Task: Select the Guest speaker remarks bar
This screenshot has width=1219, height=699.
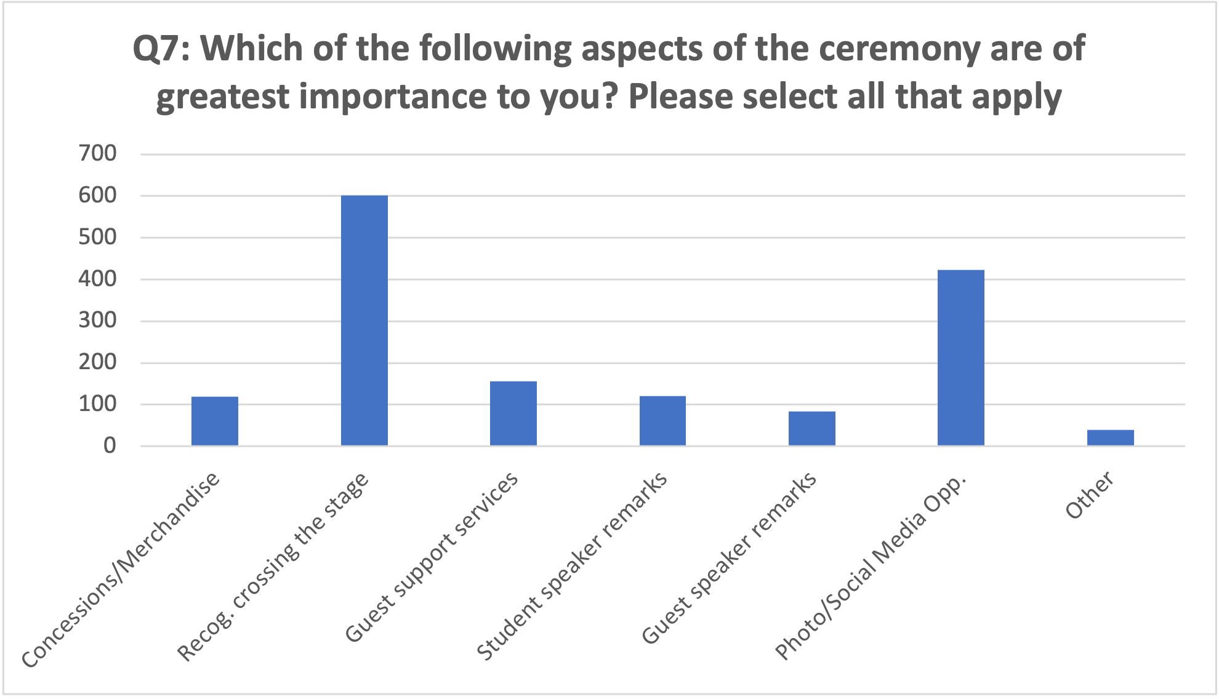Action: [811, 428]
